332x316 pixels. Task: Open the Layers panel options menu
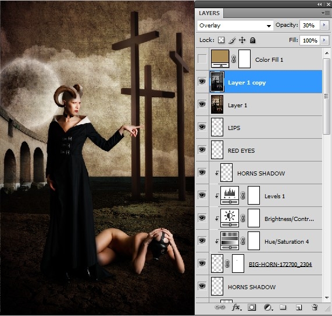coord(326,13)
